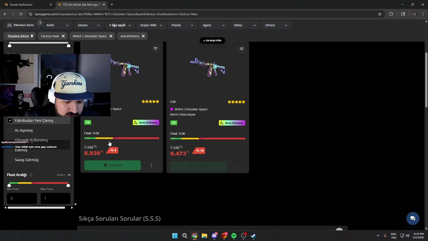Open M4A4 | Desolate Space title on second card
Viewport: 428px width, 241px height.
191,109
